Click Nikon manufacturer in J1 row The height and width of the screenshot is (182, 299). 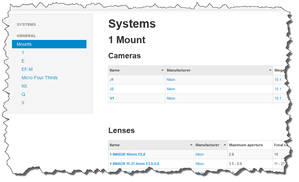tap(171, 80)
